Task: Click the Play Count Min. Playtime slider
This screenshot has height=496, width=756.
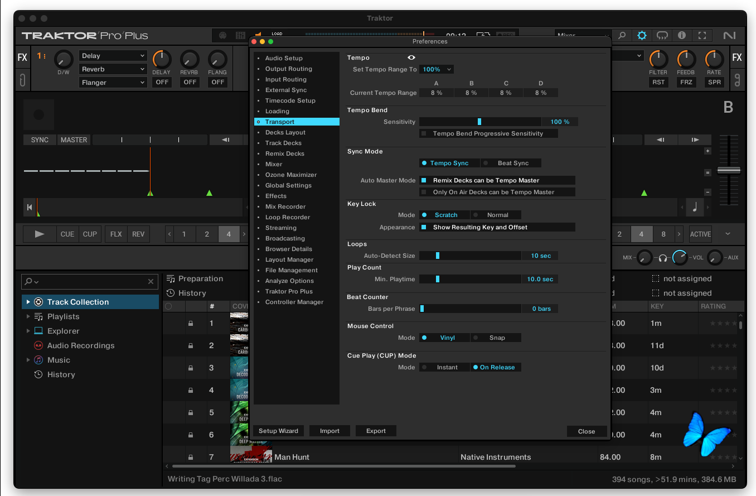Action: (471, 279)
